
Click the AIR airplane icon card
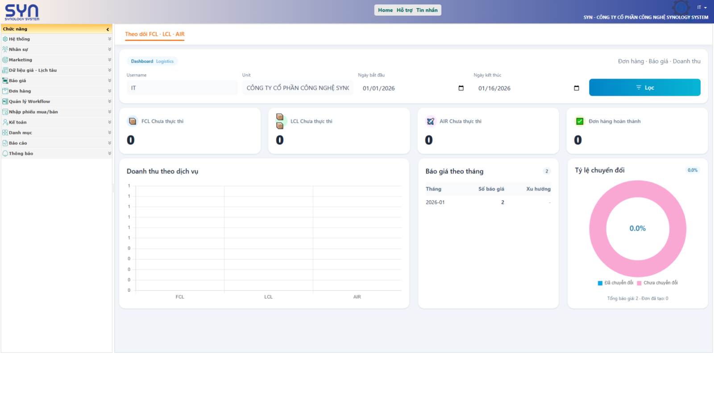430,121
